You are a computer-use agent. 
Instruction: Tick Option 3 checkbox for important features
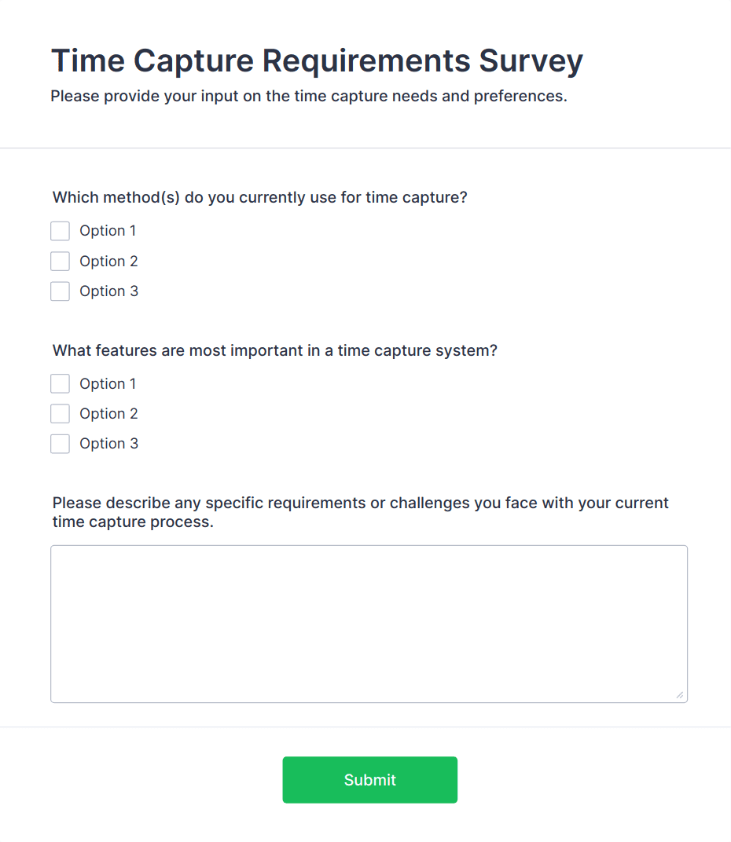click(x=61, y=444)
